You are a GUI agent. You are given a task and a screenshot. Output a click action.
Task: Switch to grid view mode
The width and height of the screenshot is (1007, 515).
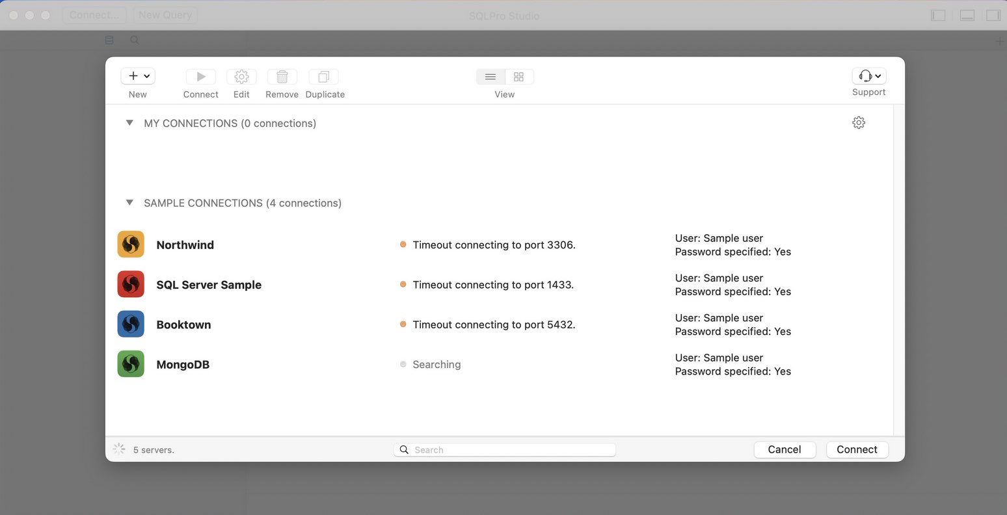pos(518,77)
